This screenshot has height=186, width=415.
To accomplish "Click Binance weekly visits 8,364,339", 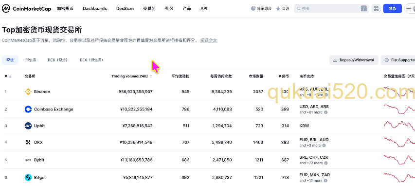I will click(222, 92).
